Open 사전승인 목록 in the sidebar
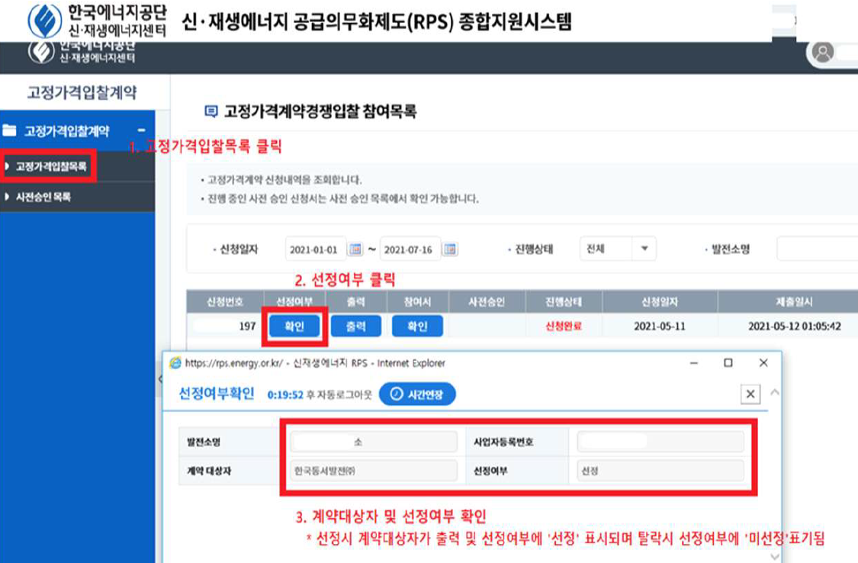The width and height of the screenshot is (858, 563). tap(43, 197)
